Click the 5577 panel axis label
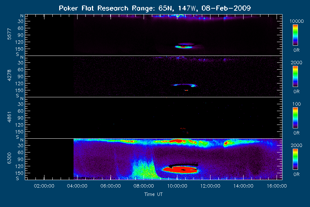 point(9,34)
